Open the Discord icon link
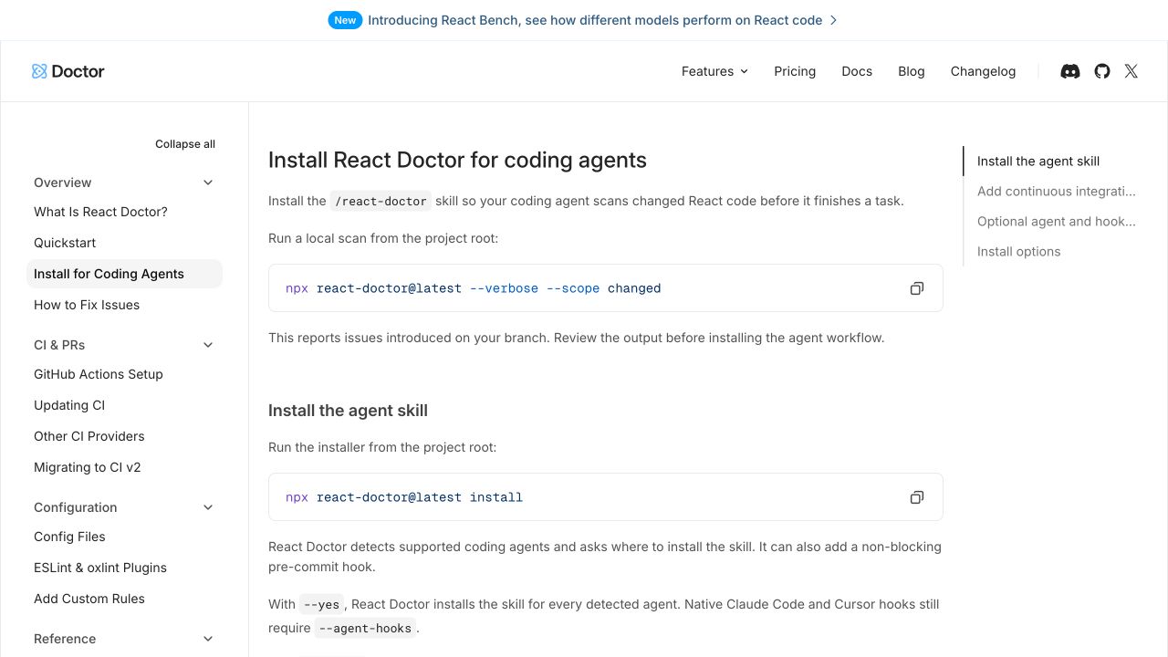1168x657 pixels. tap(1070, 71)
